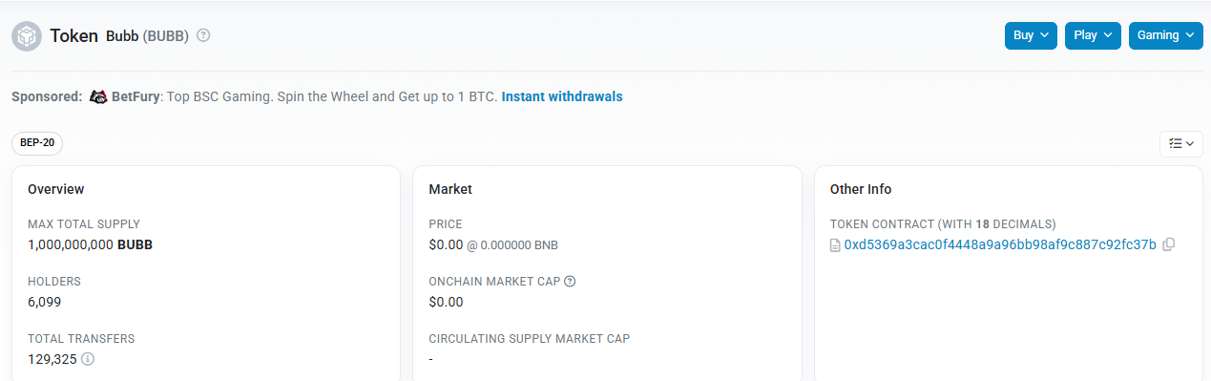
Task: Open the 0xd5369a3c... contract address link
Action: [1000, 244]
